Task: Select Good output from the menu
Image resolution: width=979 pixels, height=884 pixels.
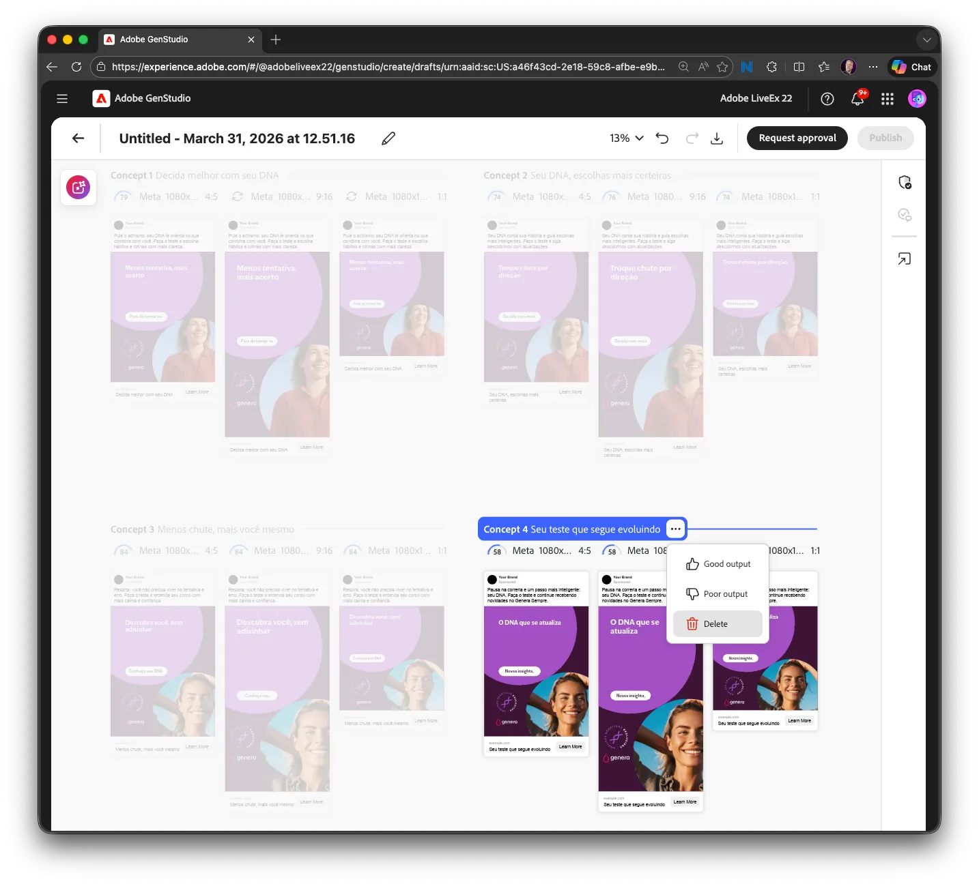Action: coord(718,564)
